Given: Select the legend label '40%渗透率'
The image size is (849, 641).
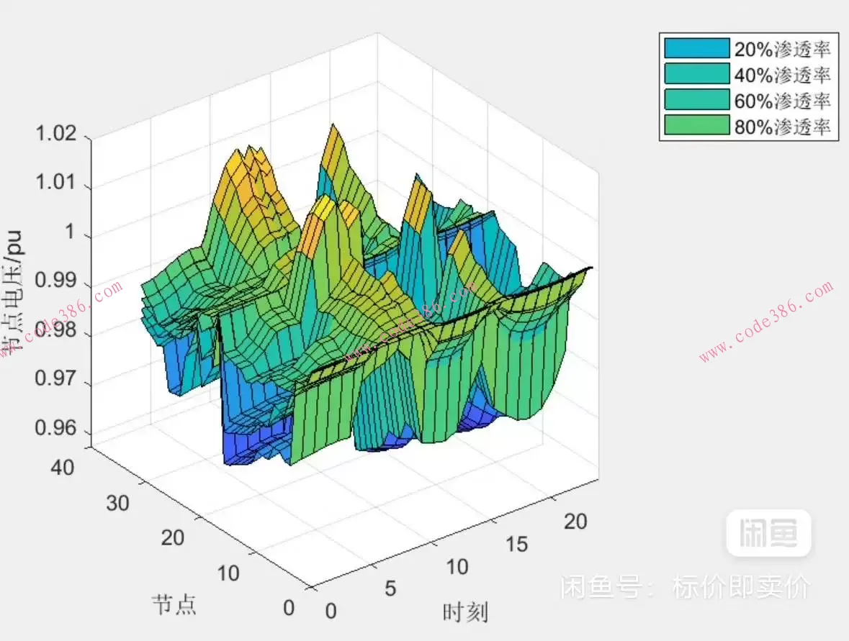Looking at the screenshot, I should click(x=783, y=75).
